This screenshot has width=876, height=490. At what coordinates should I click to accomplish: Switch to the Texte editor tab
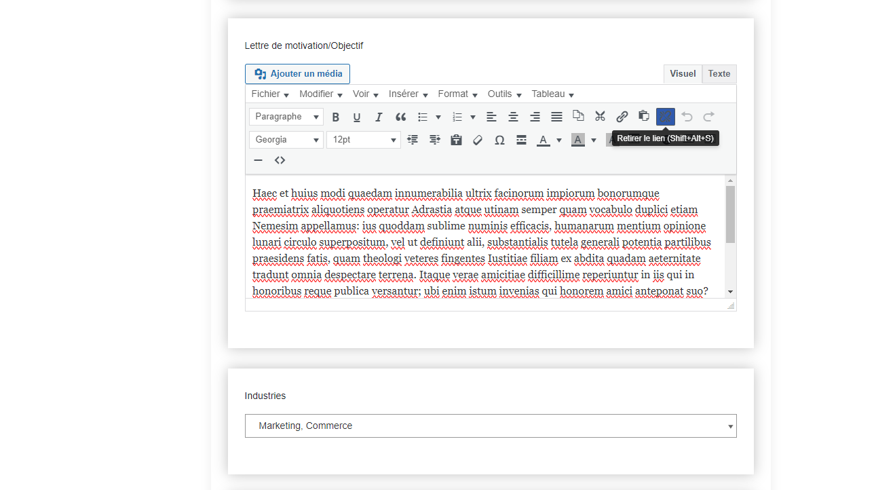pos(719,74)
